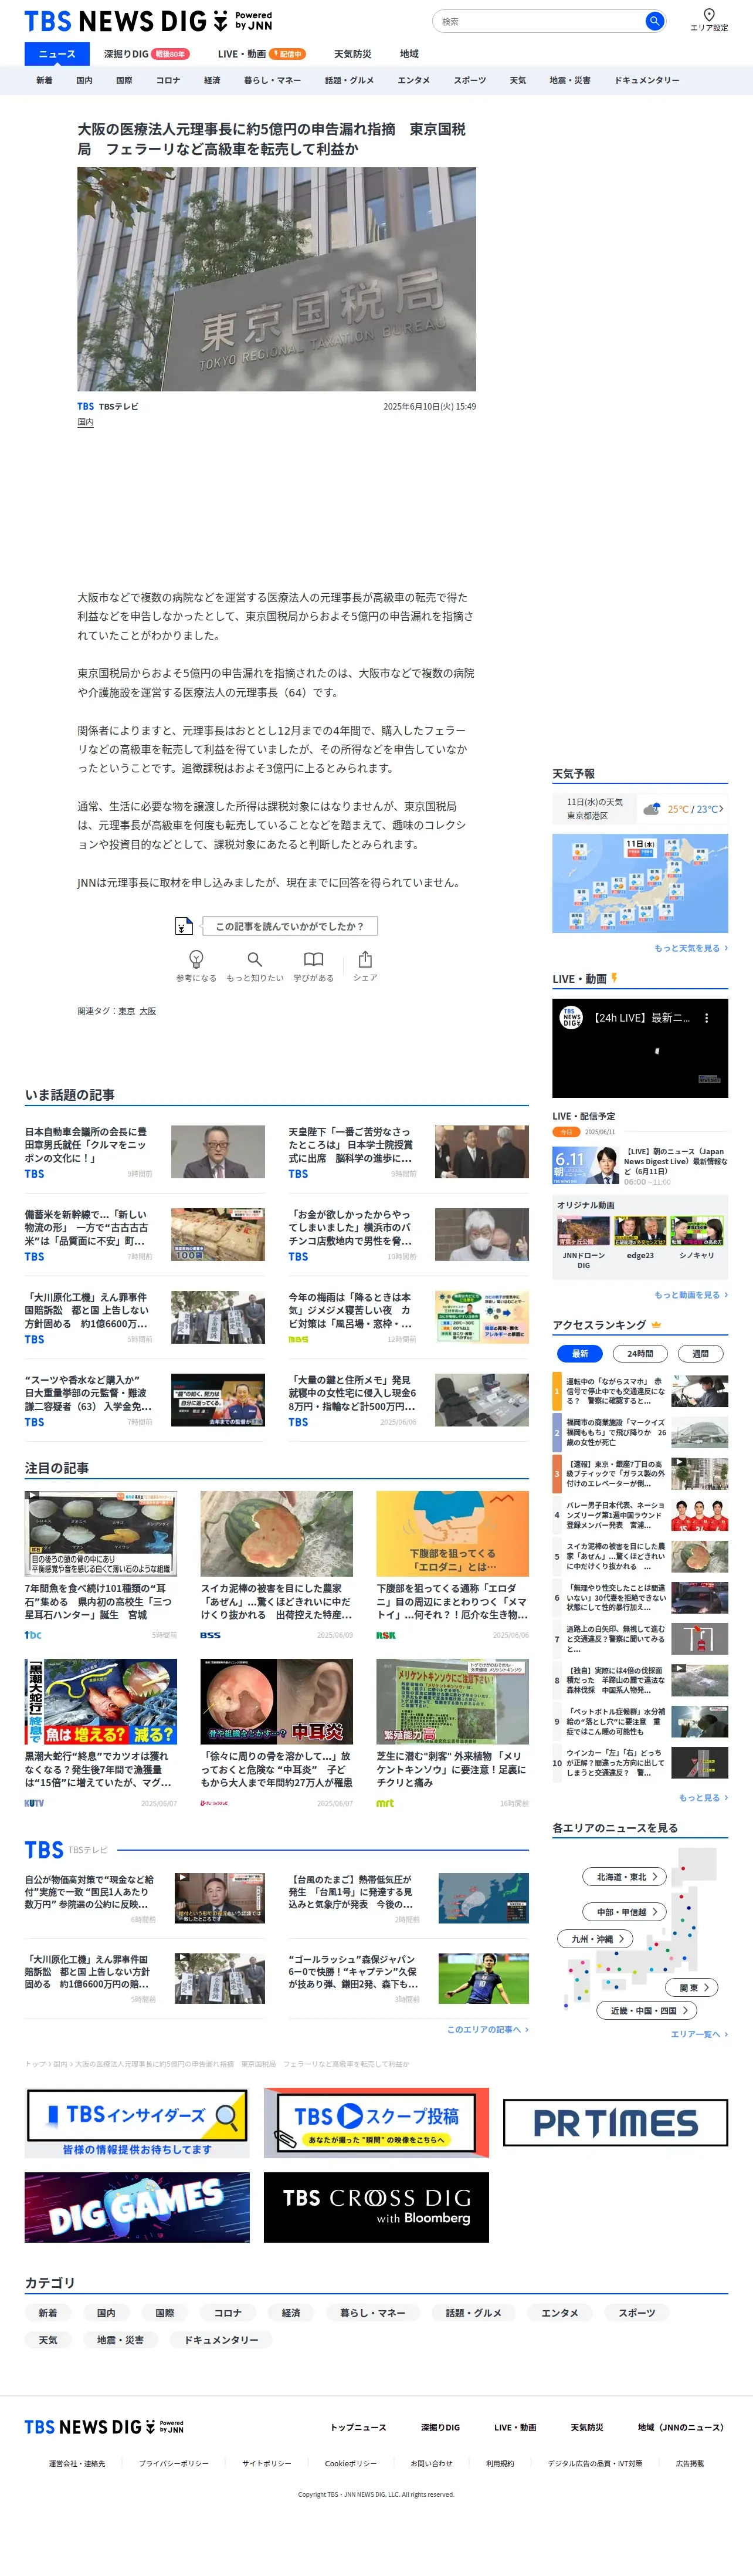Image resolution: width=753 pixels, height=2576 pixels.
Task: Expand the 関東 area button
Action: click(693, 1988)
